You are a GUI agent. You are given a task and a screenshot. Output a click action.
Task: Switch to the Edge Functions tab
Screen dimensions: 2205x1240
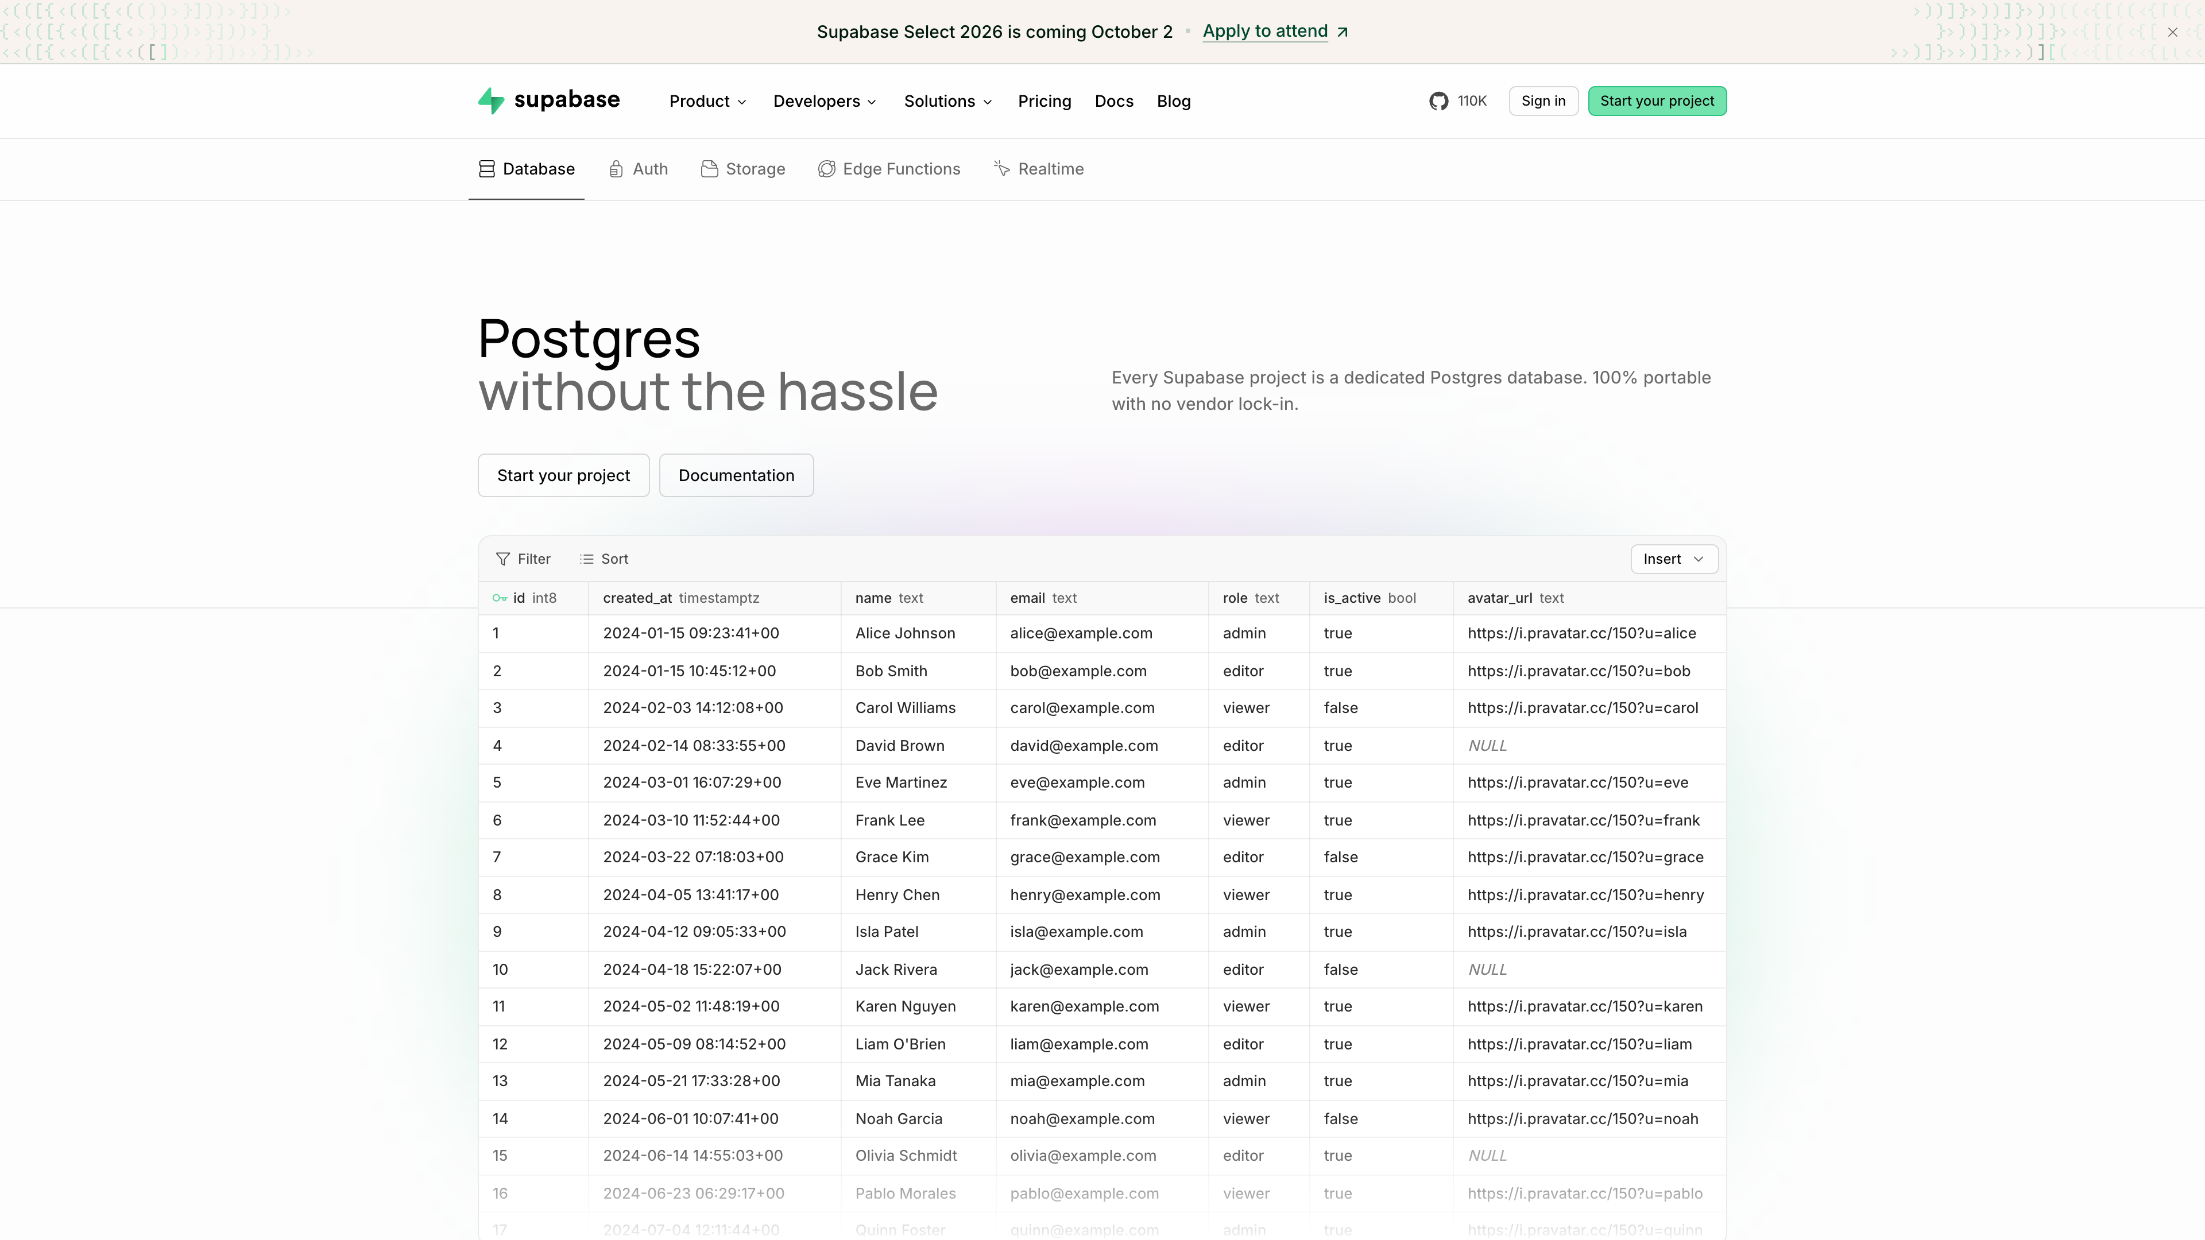pyautogui.click(x=889, y=169)
